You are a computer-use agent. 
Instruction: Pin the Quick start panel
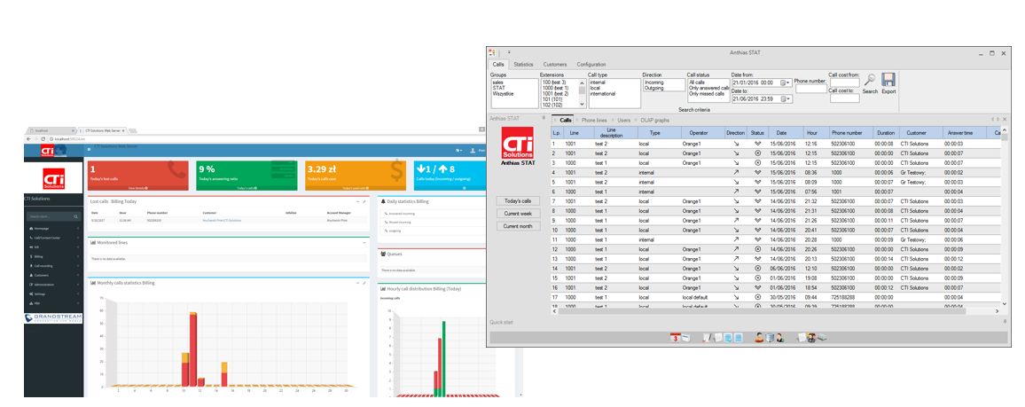click(1005, 322)
